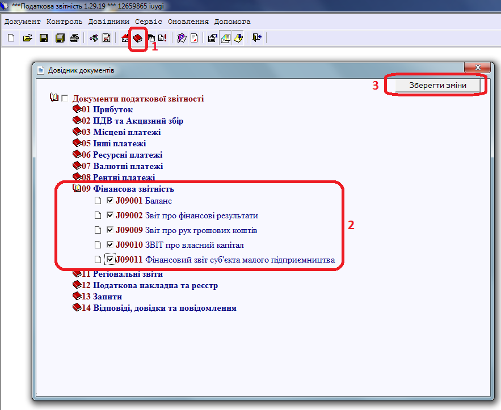Click the open folder toolbar icon

27,39
